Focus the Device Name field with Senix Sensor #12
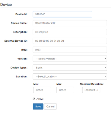This screenshot has width=111, height=115. tap(70, 23)
